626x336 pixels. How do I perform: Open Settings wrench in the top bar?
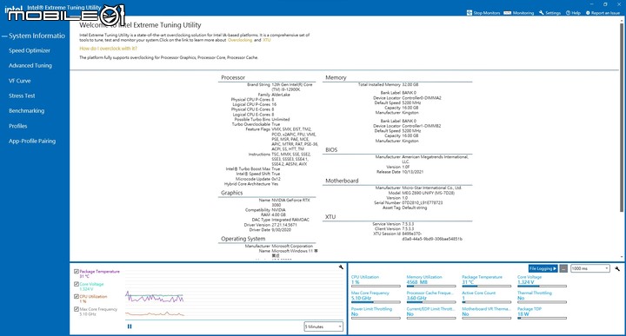pyautogui.click(x=542, y=13)
